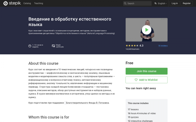This screenshot has height=122, width=196.
Task: Click the 'Whom this course is for' heading
Action: point(49,117)
